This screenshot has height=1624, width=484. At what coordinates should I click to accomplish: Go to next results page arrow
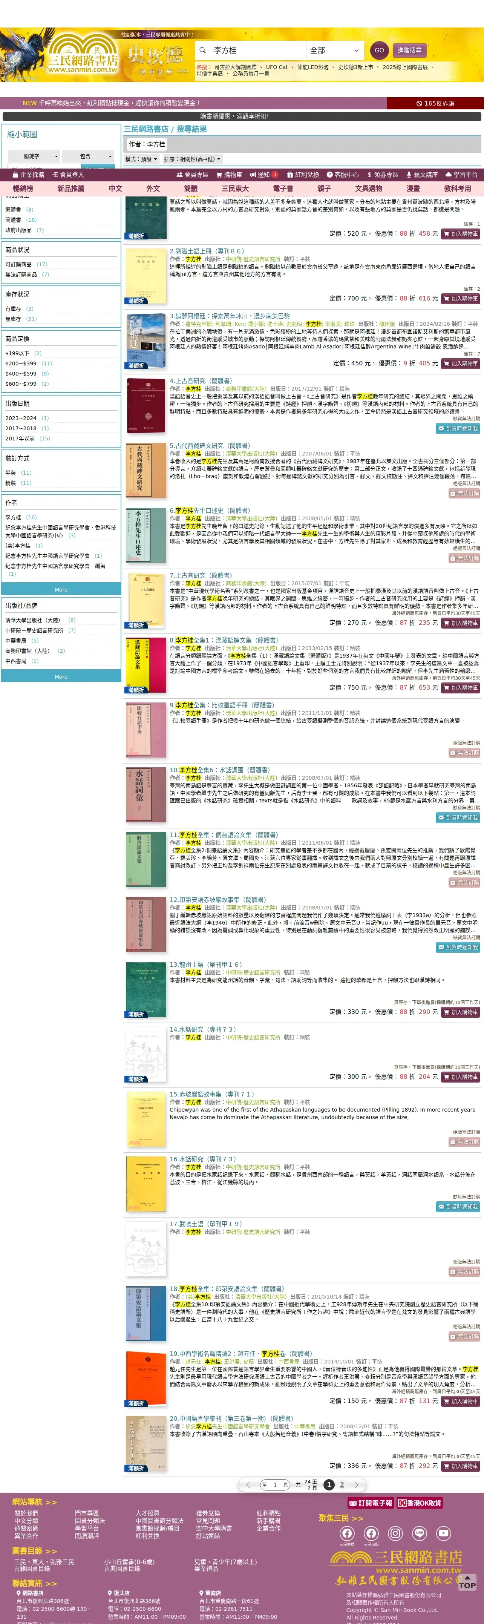[x=356, y=1484]
